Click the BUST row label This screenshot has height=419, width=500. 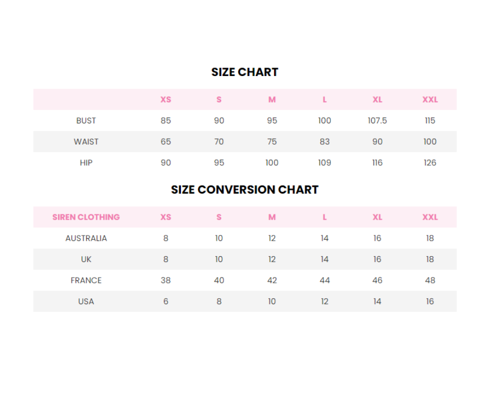point(86,121)
